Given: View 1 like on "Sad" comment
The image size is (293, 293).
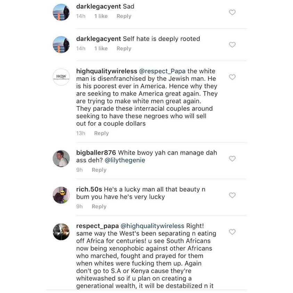Looking at the screenshot, I should pyautogui.click(x=101, y=16).
